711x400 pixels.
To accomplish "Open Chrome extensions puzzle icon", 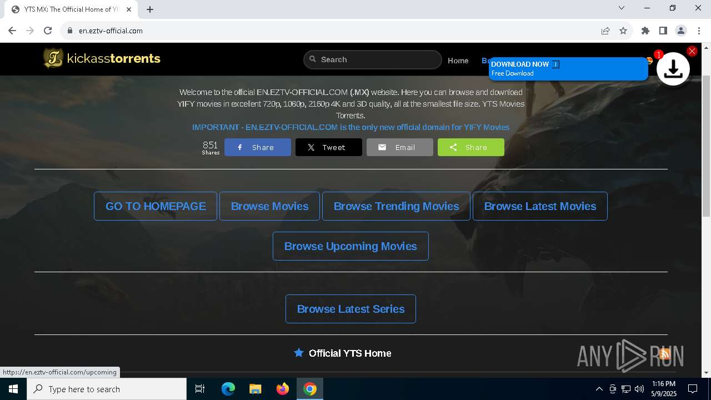I will pyautogui.click(x=645, y=31).
